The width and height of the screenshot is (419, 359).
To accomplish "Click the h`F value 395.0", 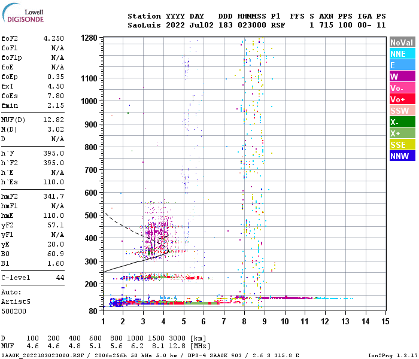I will click(54, 154).
